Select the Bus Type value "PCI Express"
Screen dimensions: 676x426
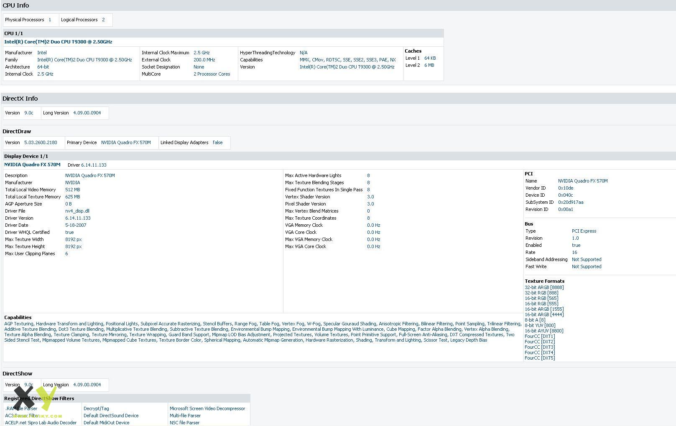[x=584, y=231]
